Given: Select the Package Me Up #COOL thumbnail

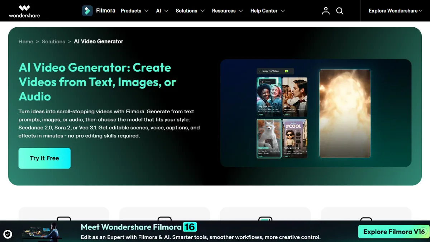Looking at the screenshot, I should (x=295, y=138).
